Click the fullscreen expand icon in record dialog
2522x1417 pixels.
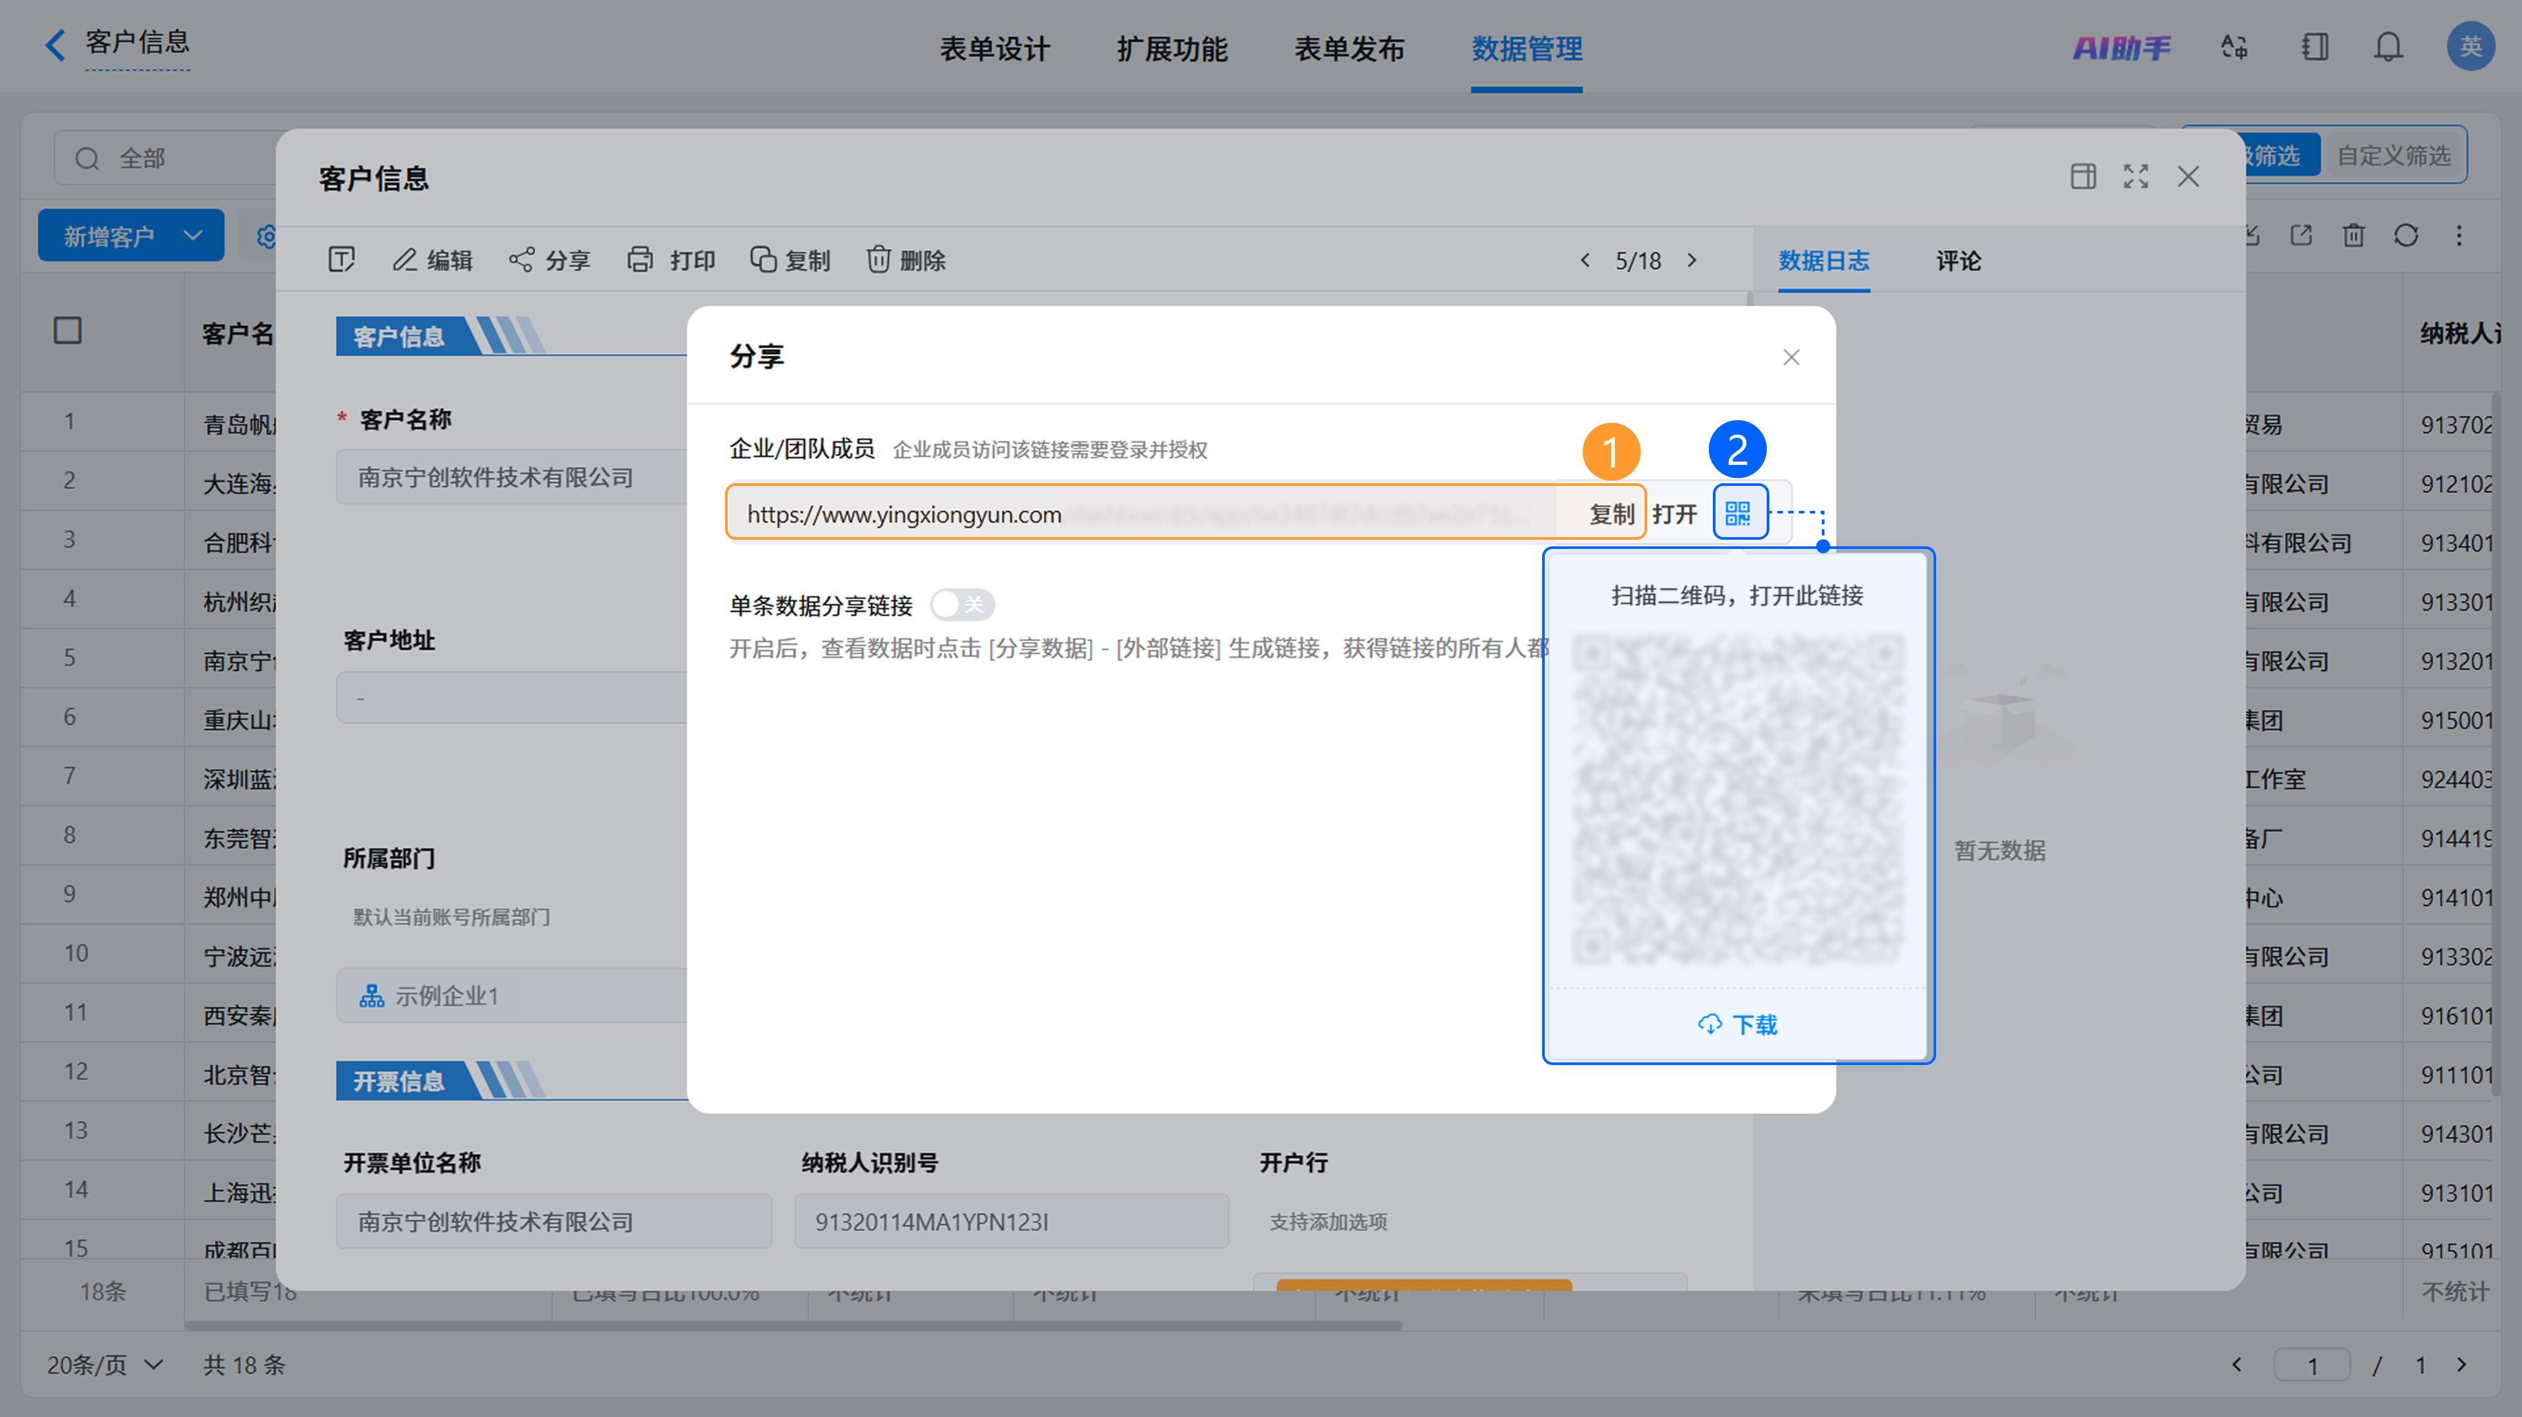click(2136, 176)
